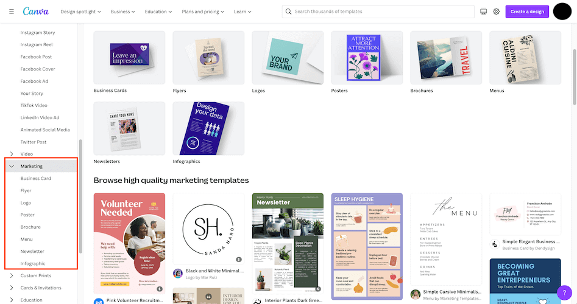Open the Education menu
Image resolution: width=577 pixels, height=304 pixels.
tap(158, 12)
